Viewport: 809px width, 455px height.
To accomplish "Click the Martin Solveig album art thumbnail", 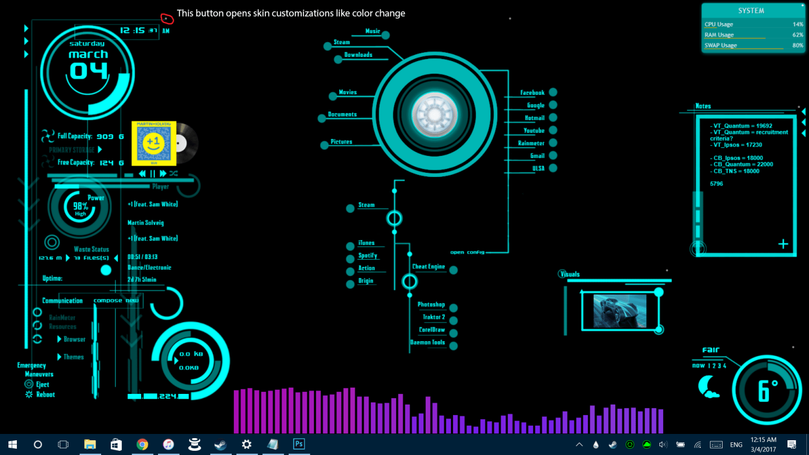I will [x=153, y=143].
